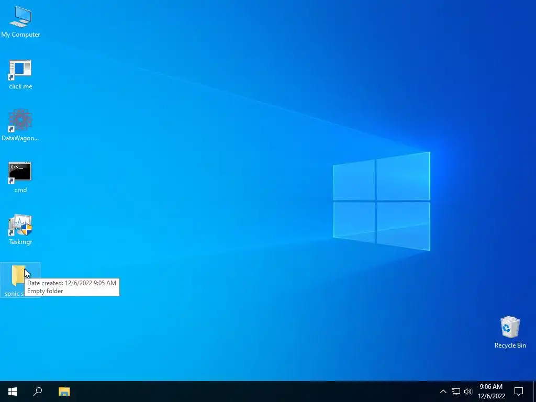Click the 'My Computer' label text
This screenshot has height=402, width=536.
[20, 35]
